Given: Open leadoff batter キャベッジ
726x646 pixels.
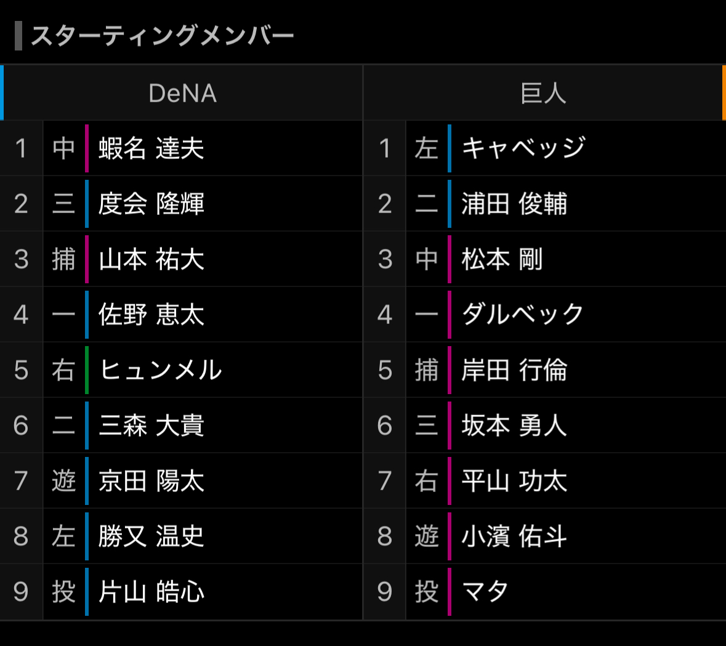Looking at the screenshot, I should tap(523, 148).
